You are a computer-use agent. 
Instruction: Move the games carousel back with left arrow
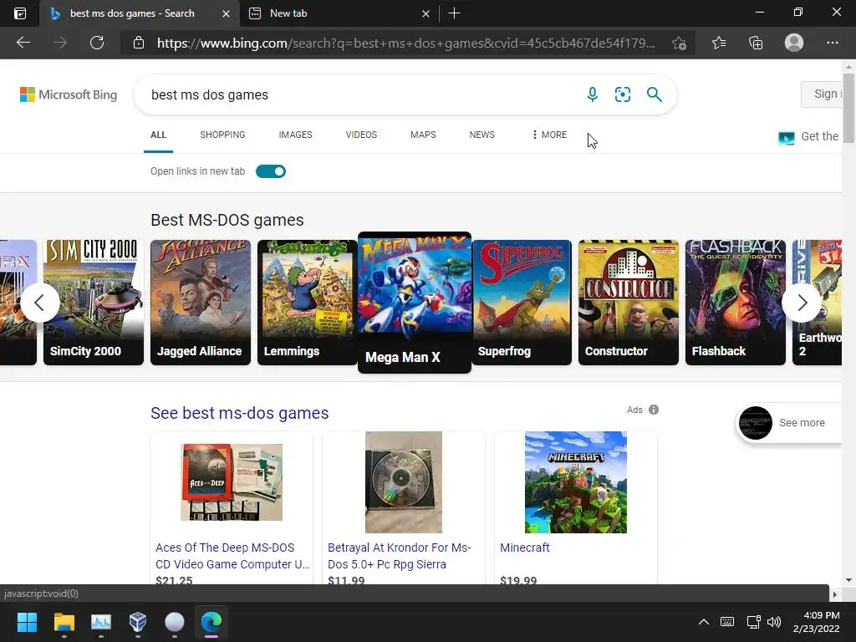[x=40, y=303]
